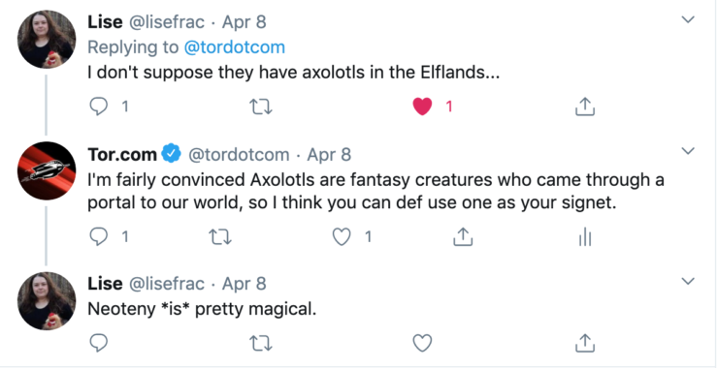Click Tor.com rocket profile avatar
Screen dimensions: 718x368
pos(47,170)
